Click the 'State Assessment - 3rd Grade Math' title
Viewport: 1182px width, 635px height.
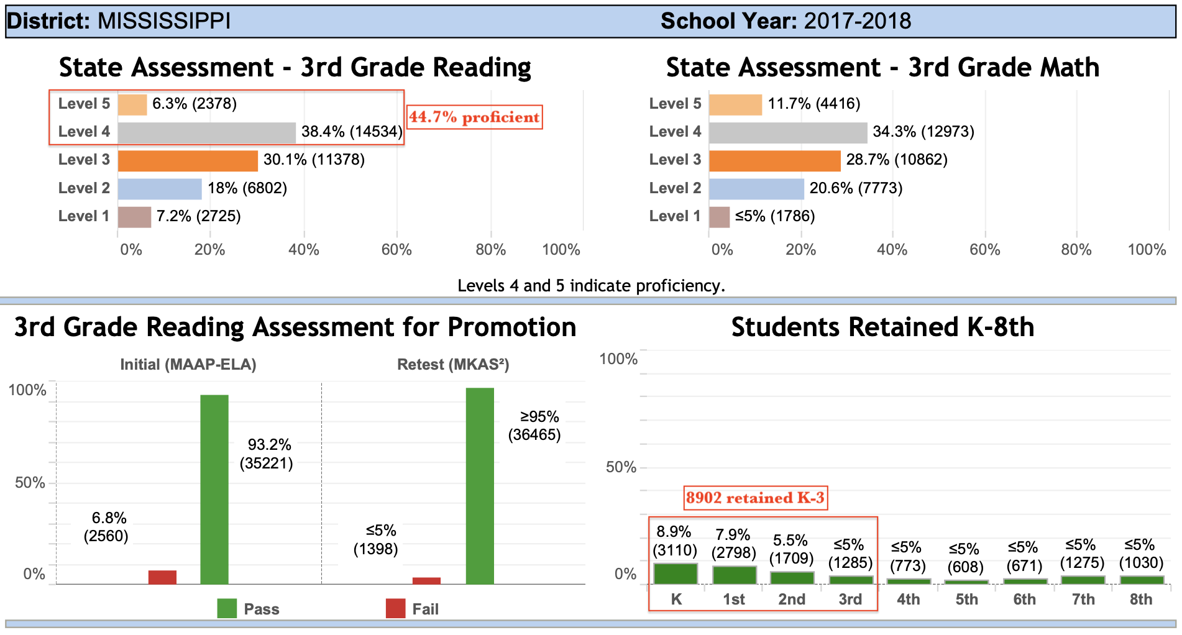tap(882, 67)
